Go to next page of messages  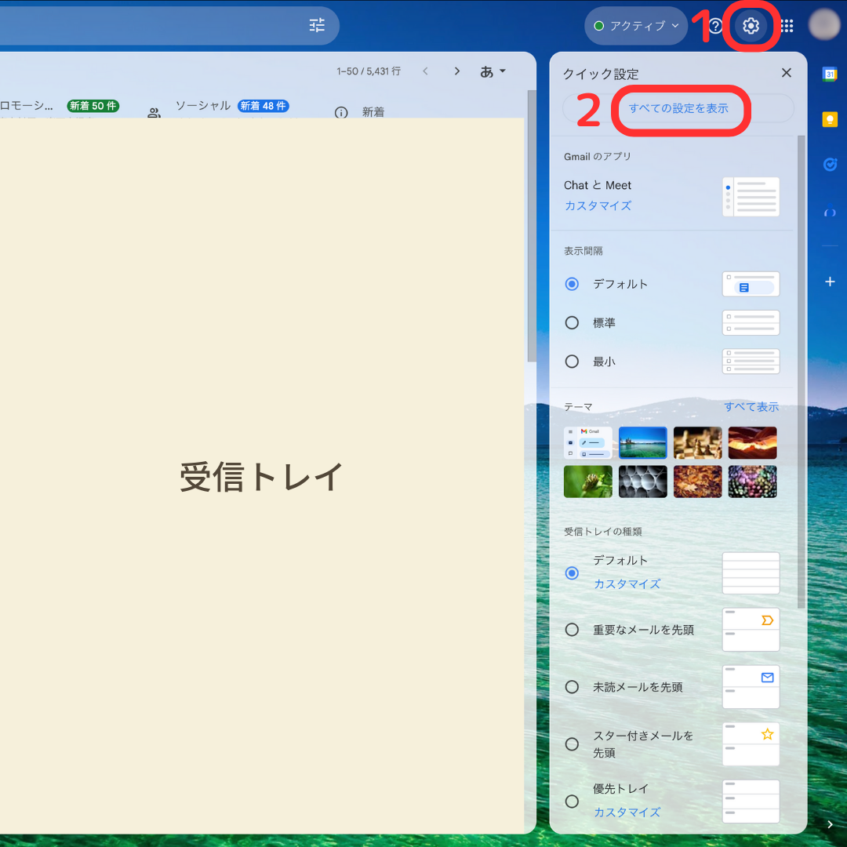(x=457, y=71)
